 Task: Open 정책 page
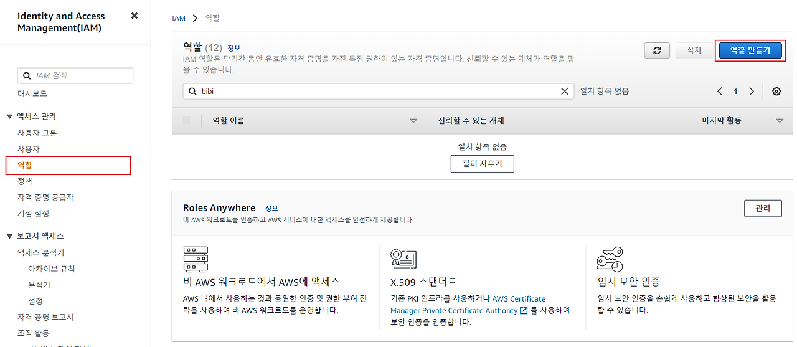click(x=25, y=181)
